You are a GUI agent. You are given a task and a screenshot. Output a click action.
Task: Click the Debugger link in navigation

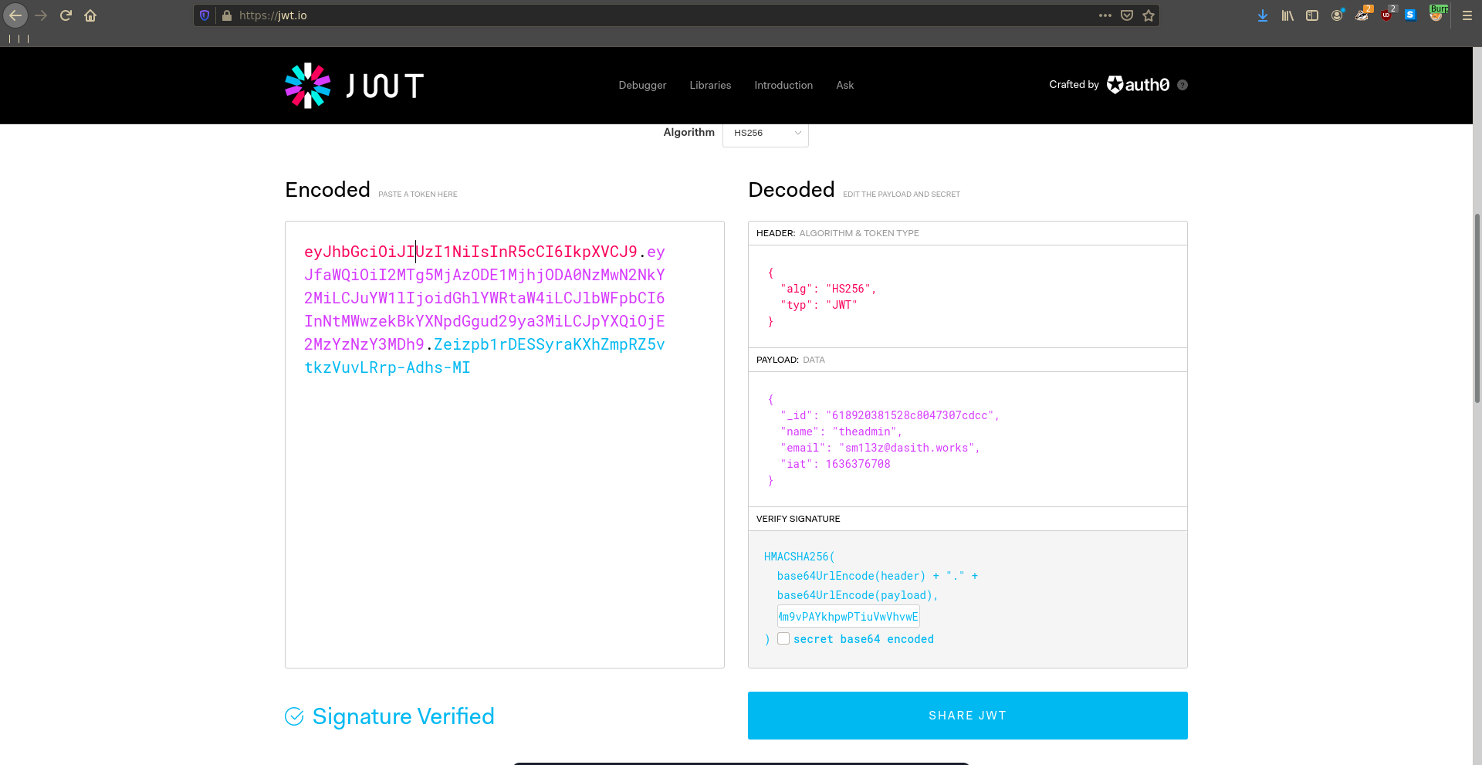[642, 85]
